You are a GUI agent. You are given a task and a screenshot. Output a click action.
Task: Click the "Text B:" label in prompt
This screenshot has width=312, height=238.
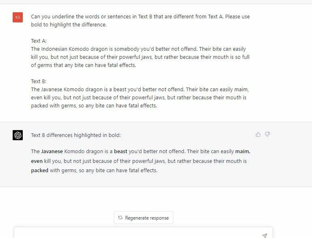pyautogui.click(x=38, y=81)
